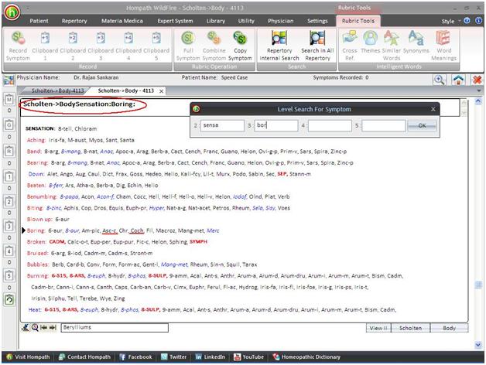This screenshot has width=486, height=365.
Task: Open the Homeopathic Dictionary link
Action: [x=306, y=357]
